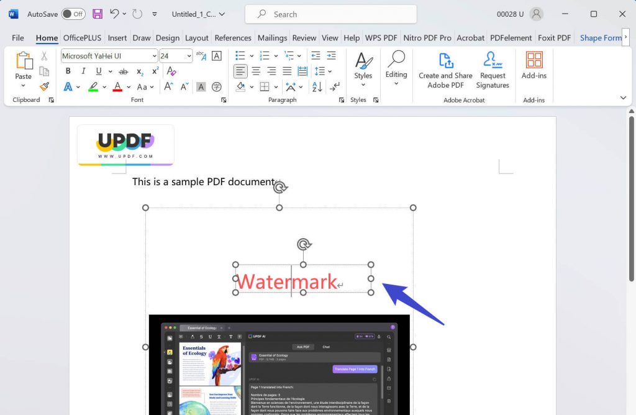Switch to the References ribbon tab
The image size is (636, 415).
click(x=232, y=38)
